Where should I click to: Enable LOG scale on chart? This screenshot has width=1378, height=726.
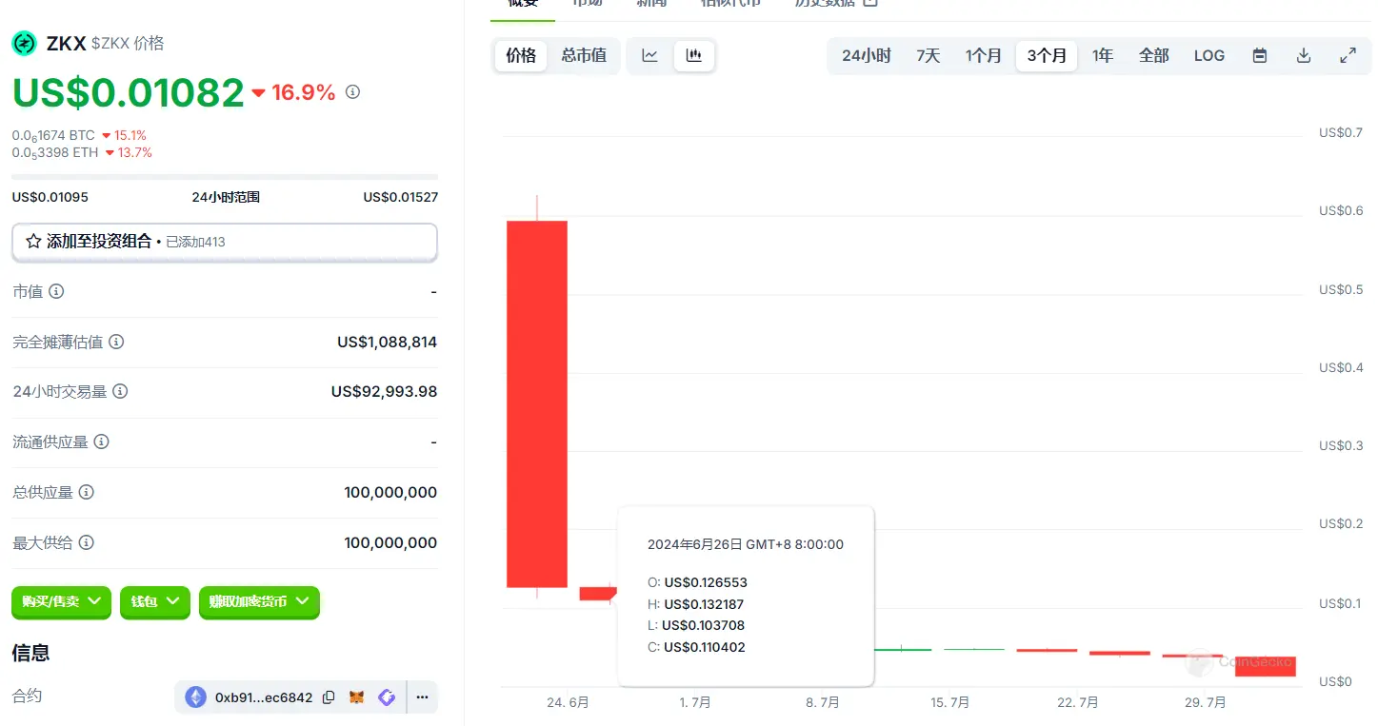(x=1208, y=56)
